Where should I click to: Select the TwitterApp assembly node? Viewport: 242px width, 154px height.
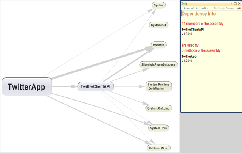coord(26,87)
